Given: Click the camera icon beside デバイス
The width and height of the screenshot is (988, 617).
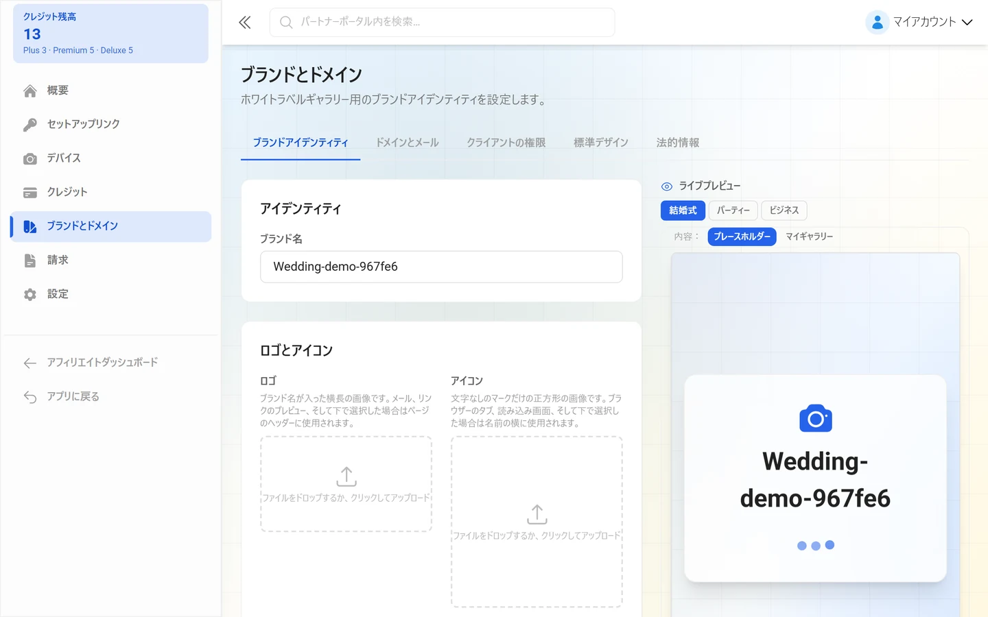Looking at the screenshot, I should pos(30,158).
